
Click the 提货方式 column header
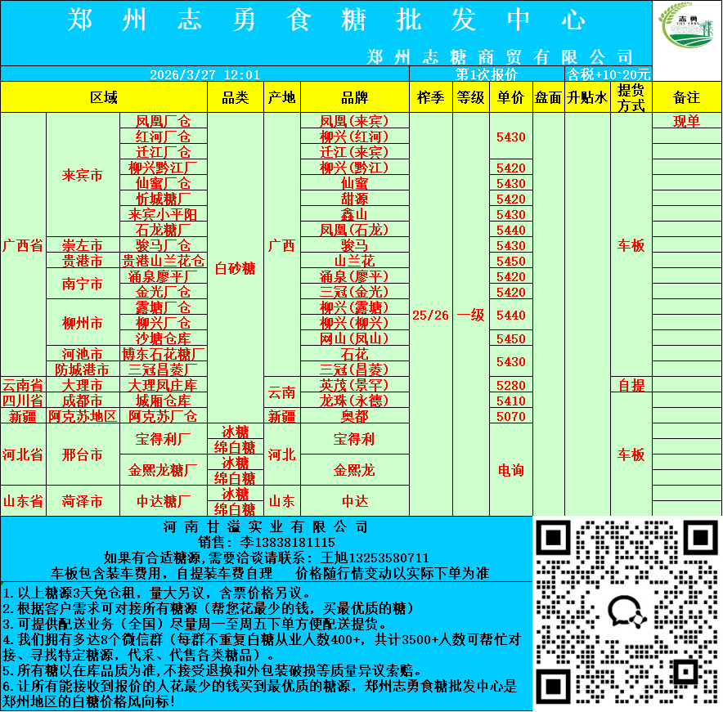point(631,97)
